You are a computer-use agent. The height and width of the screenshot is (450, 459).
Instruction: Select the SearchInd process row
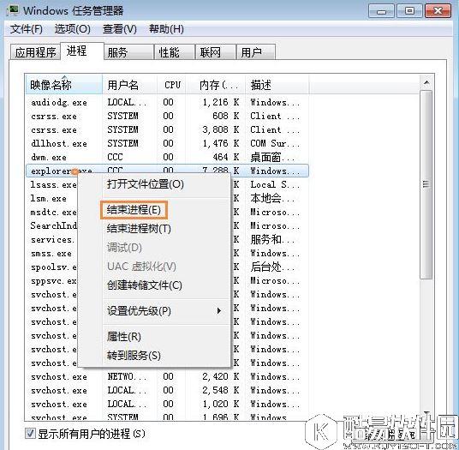pyautogui.click(x=53, y=225)
